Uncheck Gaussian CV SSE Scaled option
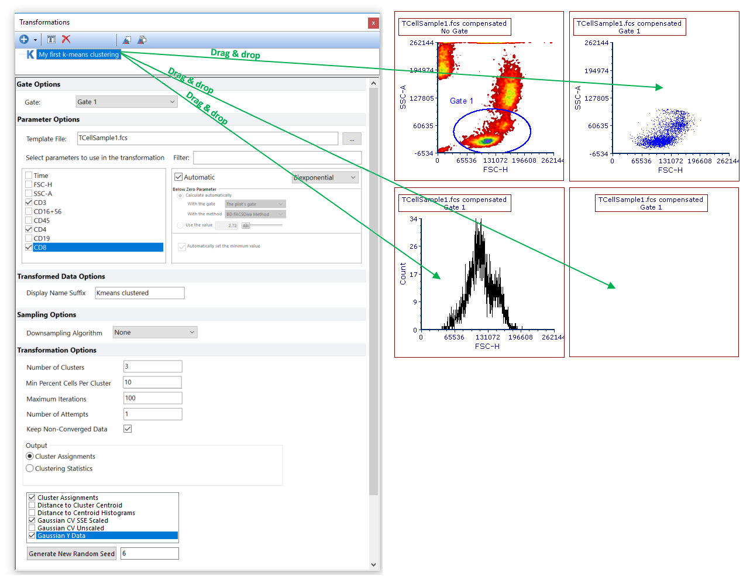This screenshot has height=576, width=743. tap(32, 520)
